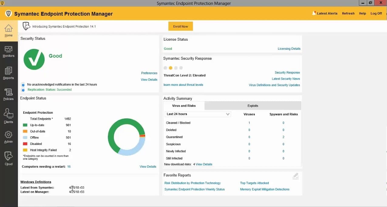The image size is (387, 207).
Task: Open the Policies section
Action: click(x=8, y=94)
